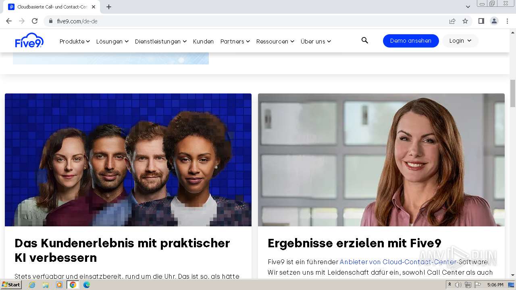Click the page vertical scrollbar thumb

(513, 93)
